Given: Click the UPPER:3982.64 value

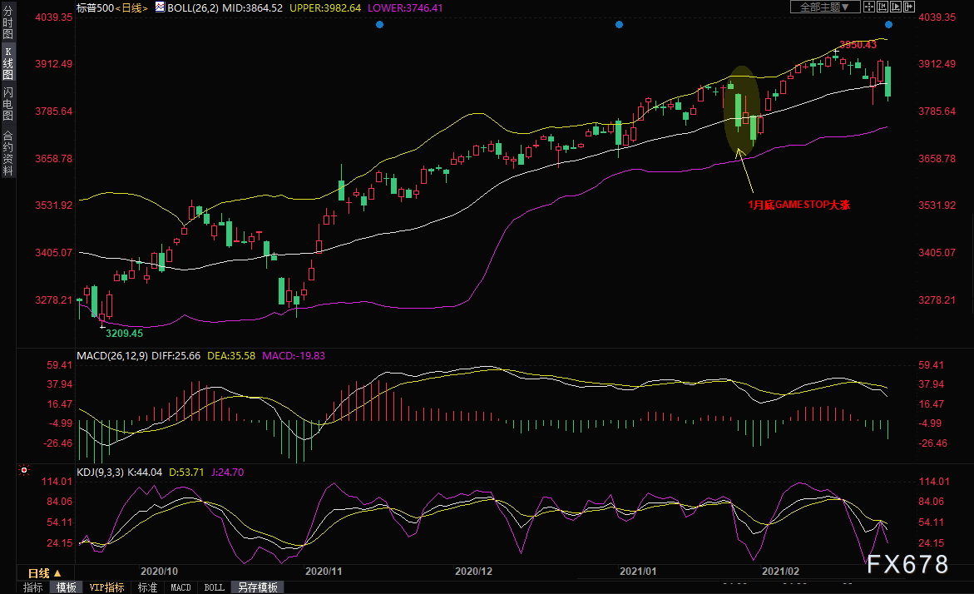Looking at the screenshot, I should (x=325, y=8).
